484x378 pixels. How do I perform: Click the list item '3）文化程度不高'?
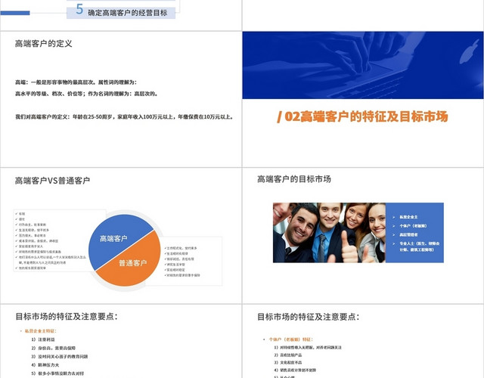coord(288,363)
